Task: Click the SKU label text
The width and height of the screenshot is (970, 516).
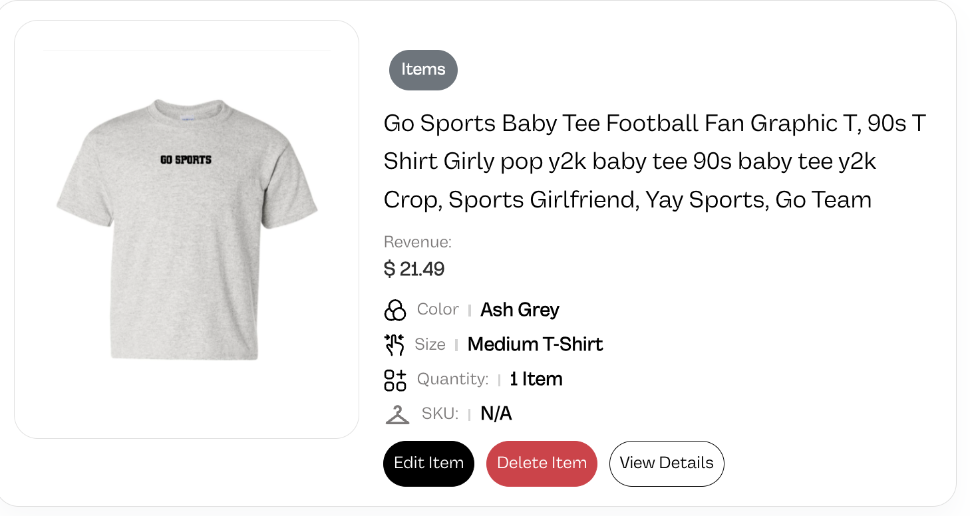Action: [x=440, y=414]
